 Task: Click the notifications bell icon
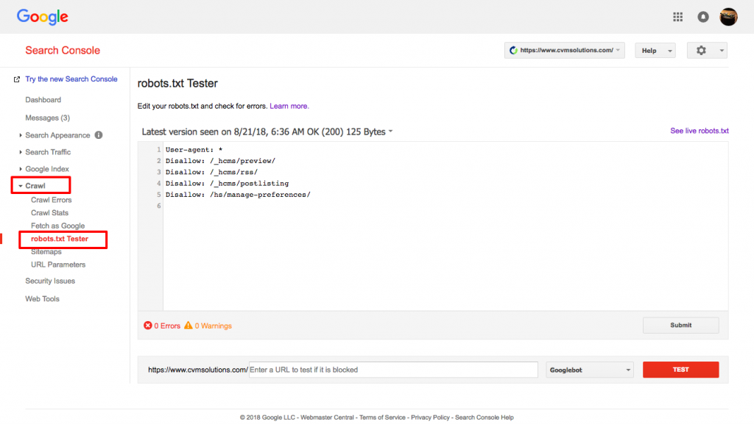coord(703,17)
